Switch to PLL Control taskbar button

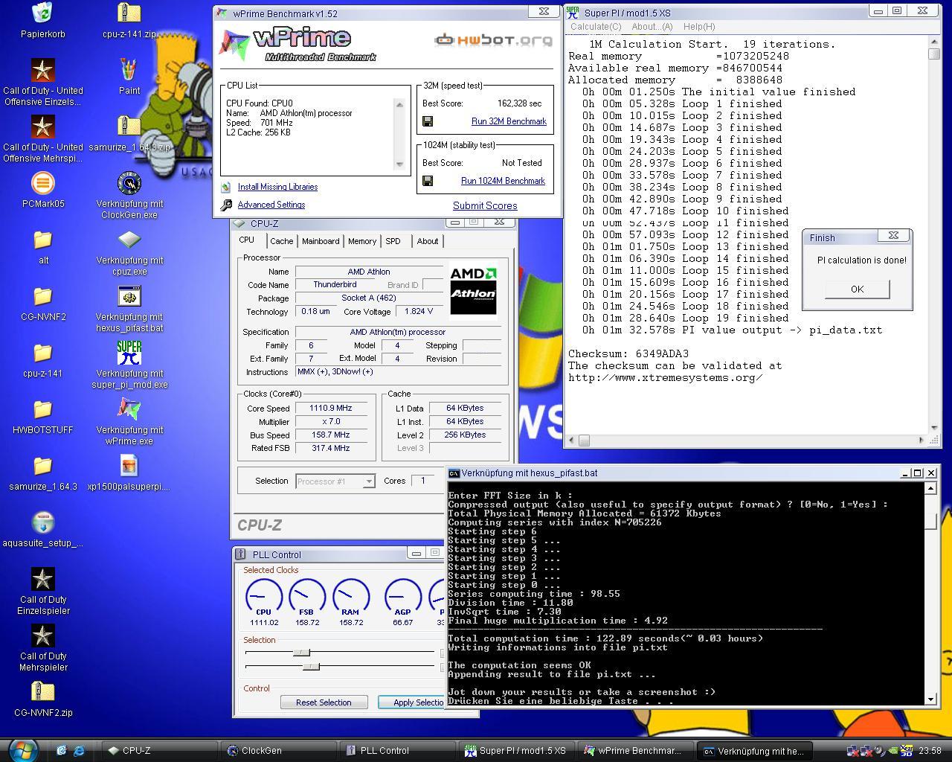397,751
